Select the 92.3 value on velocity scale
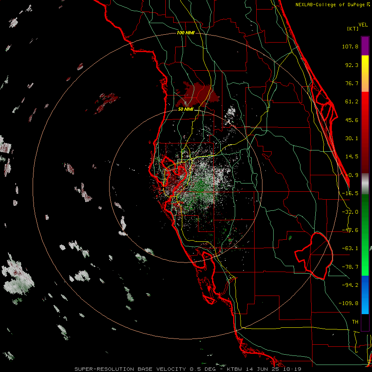Viewport: 372px width, 372px height. (352, 65)
